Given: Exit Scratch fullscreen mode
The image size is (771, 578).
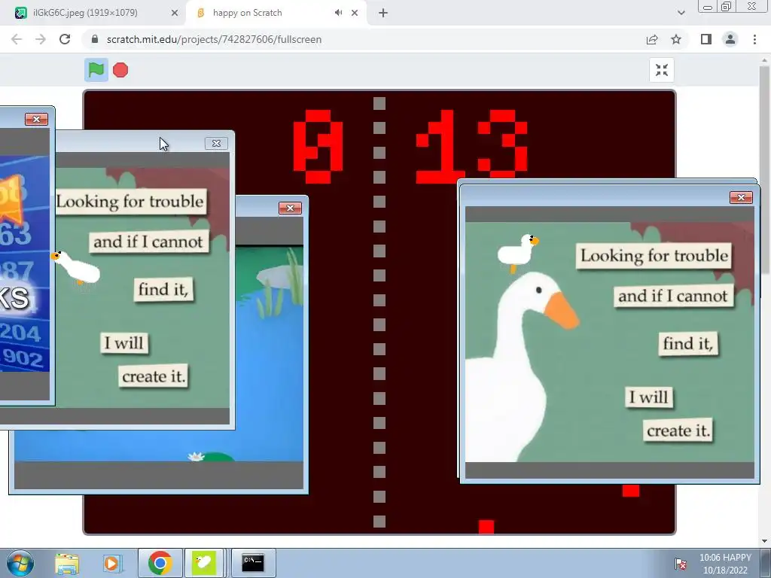Looking at the screenshot, I should click(661, 70).
